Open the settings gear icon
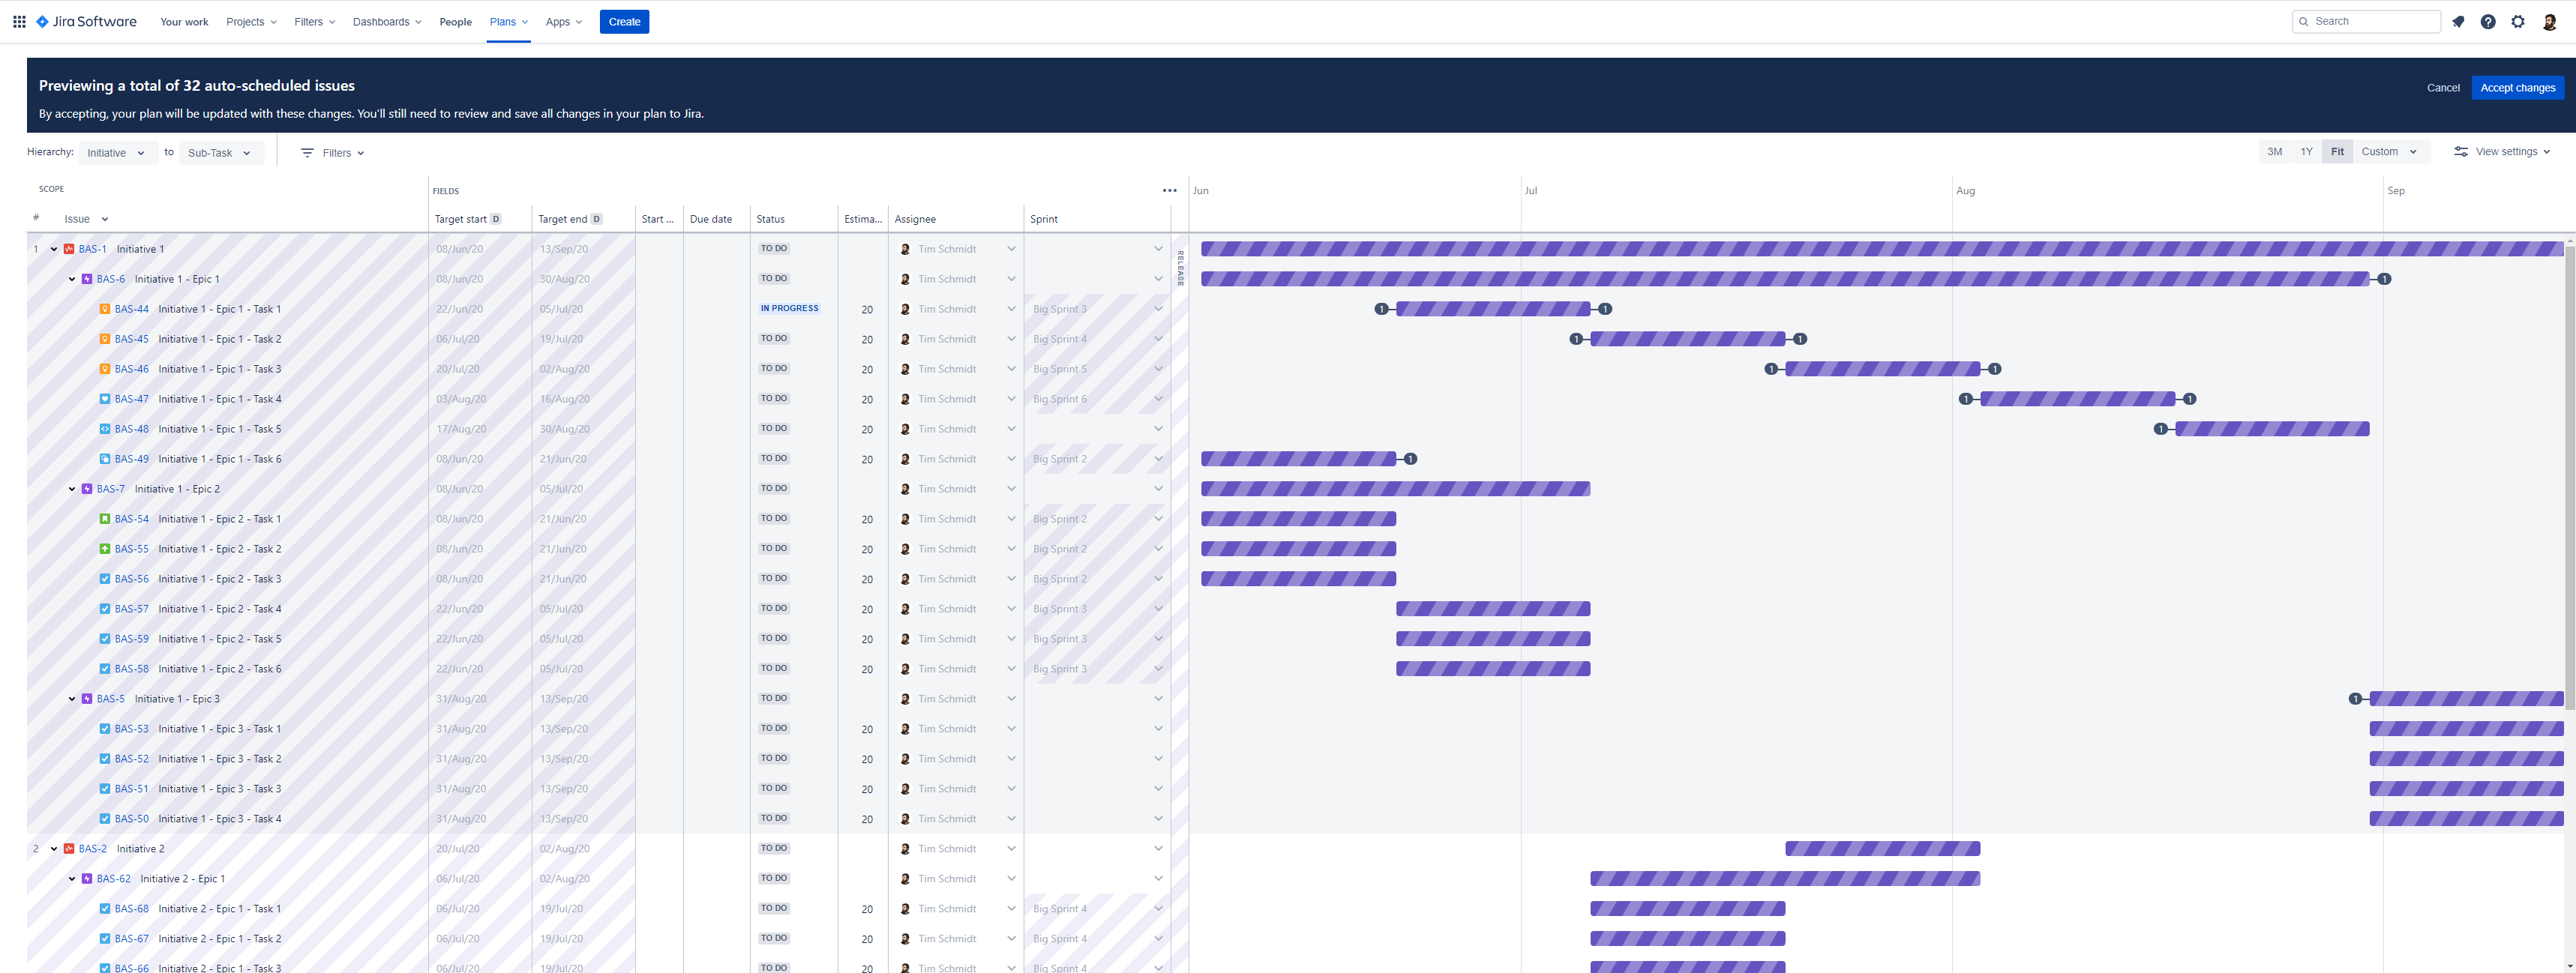This screenshot has width=2576, height=973. [2518, 21]
